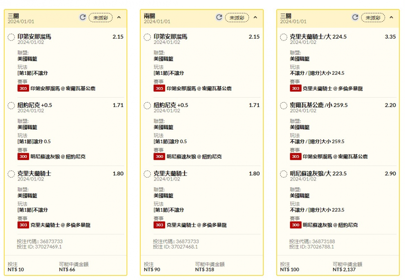Refresh the 三關 bet with stake NT$ 10

coord(82,17)
